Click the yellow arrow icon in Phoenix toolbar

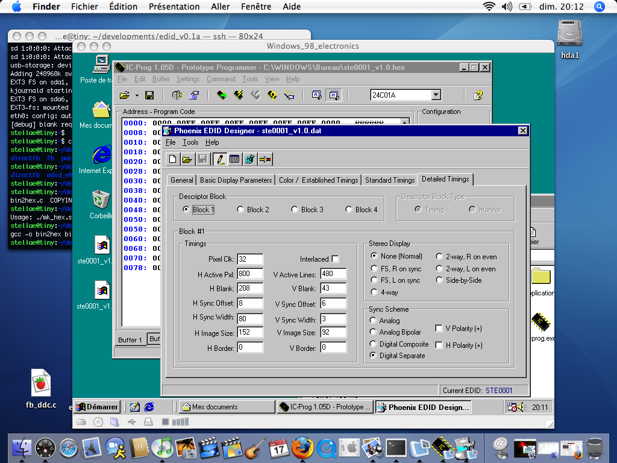coord(265,159)
